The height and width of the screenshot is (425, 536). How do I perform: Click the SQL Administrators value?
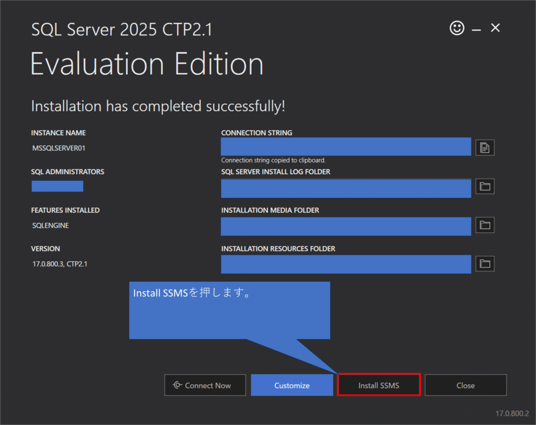coord(58,187)
